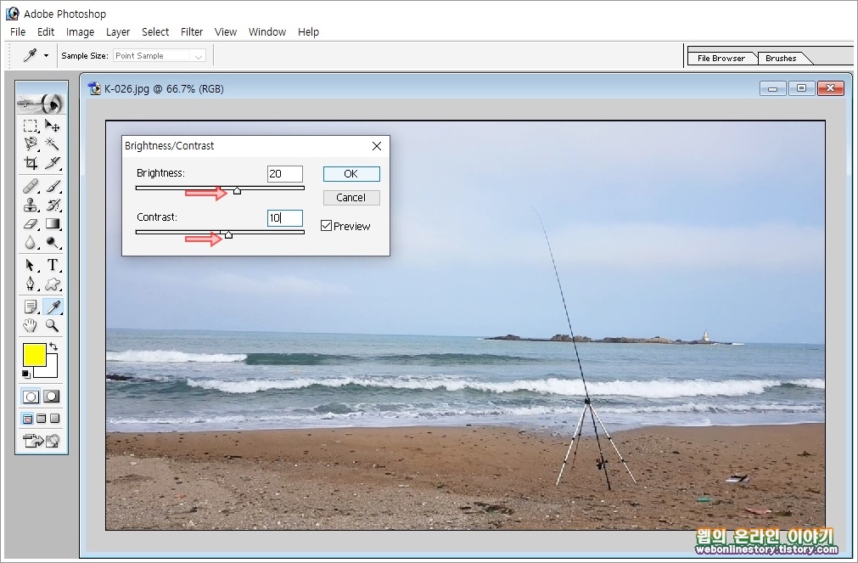Click the K-026.jpg document window icon

point(95,88)
